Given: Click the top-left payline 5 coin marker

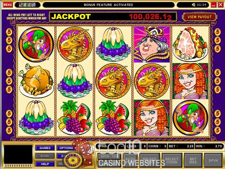Looking at the screenshot, I should pyautogui.click(x=9, y=32).
